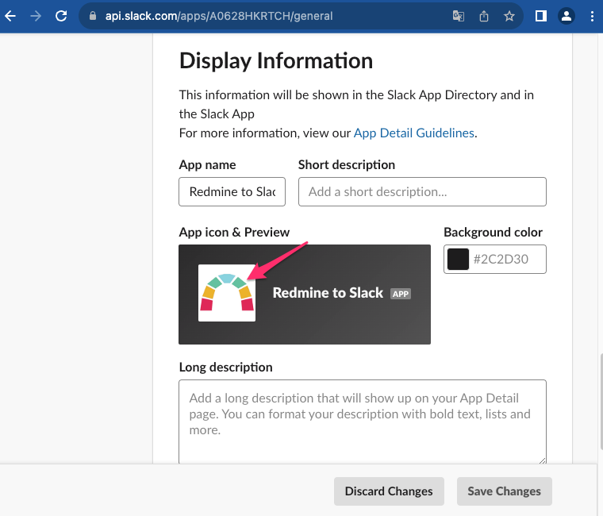This screenshot has width=603, height=516.
Task: Reload the page with refresh icon
Action: pos(61,16)
